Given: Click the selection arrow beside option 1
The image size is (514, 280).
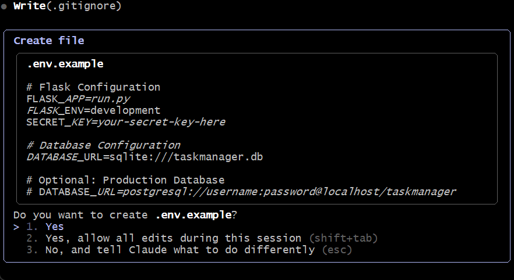Looking at the screenshot, I should point(16,227).
